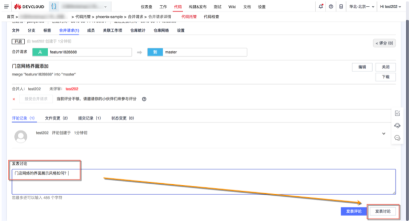411x223 pixels.
Task: Click the curly braces project icon
Action: coord(54,7)
